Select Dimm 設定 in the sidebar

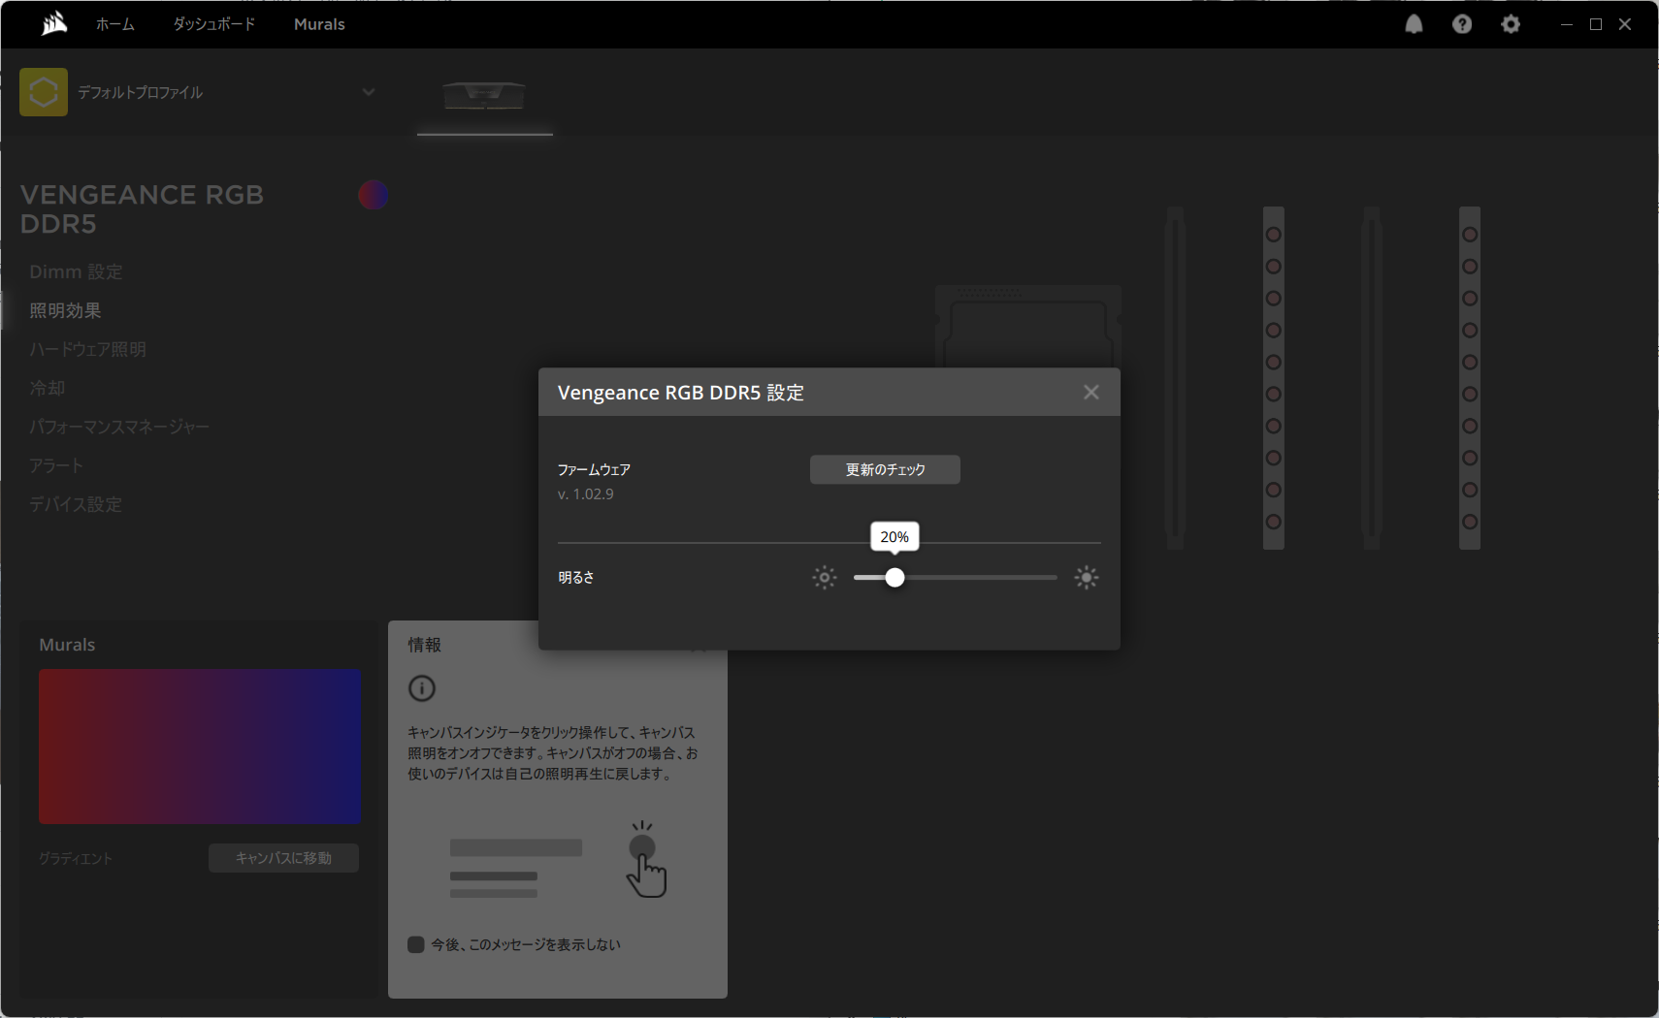[76, 271]
